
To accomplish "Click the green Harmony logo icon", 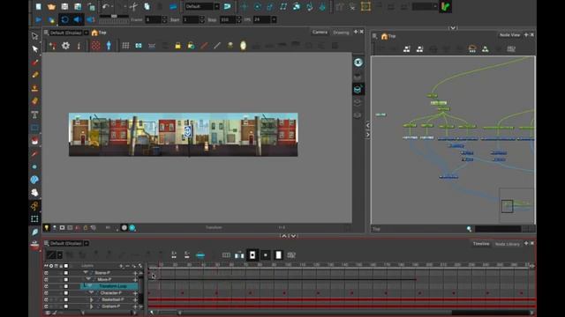I will coord(445,6).
